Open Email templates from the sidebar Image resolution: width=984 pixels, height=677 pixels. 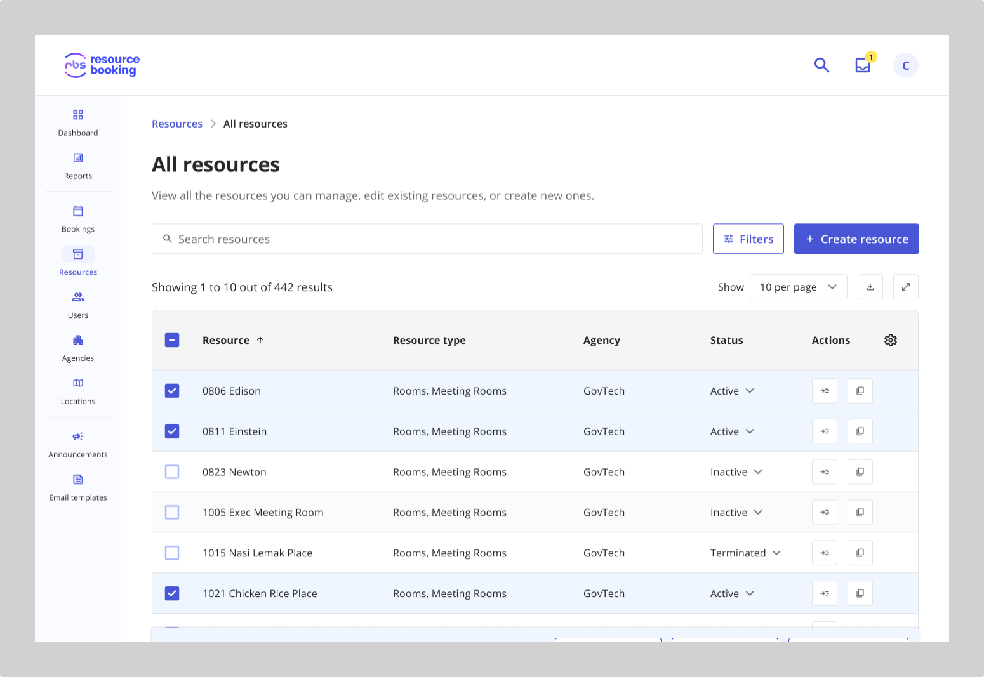coord(77,487)
